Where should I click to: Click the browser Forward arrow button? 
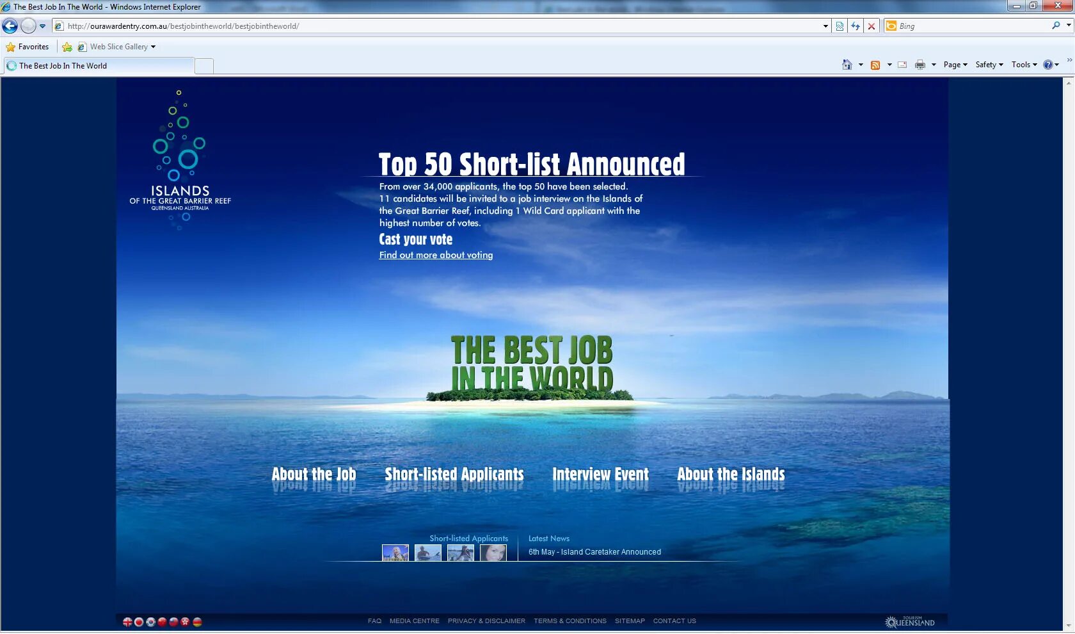[x=28, y=26]
